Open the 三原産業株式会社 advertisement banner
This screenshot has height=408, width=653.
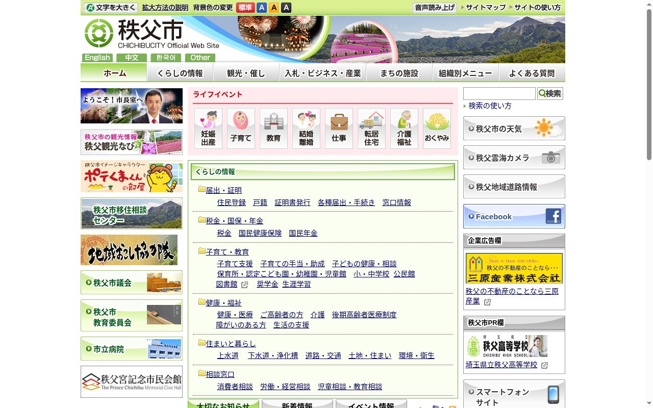coord(514,268)
